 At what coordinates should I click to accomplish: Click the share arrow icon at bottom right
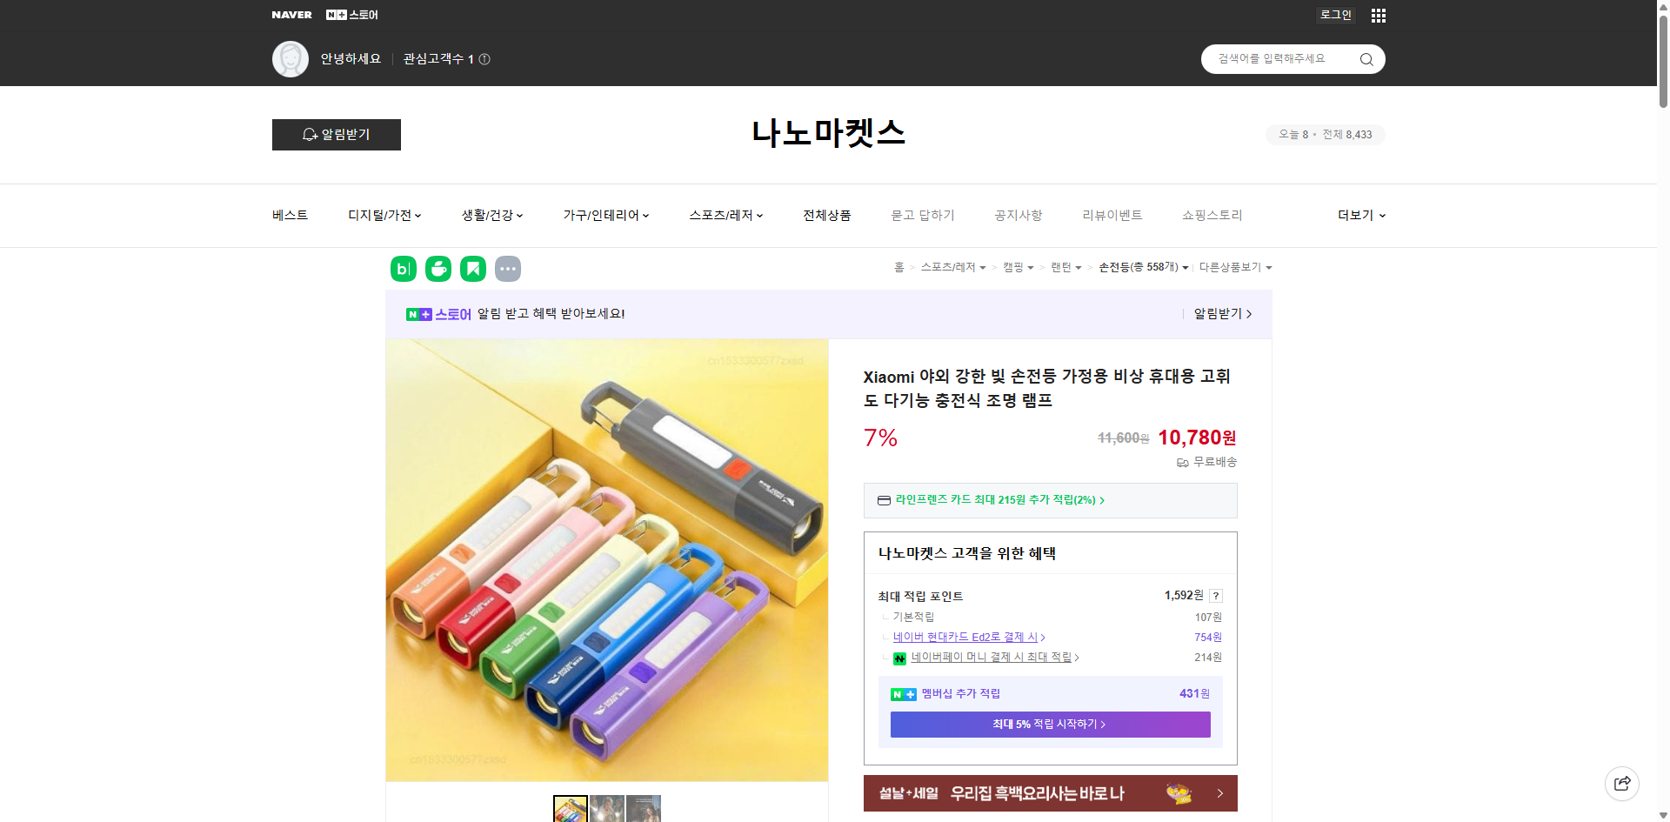click(x=1622, y=783)
